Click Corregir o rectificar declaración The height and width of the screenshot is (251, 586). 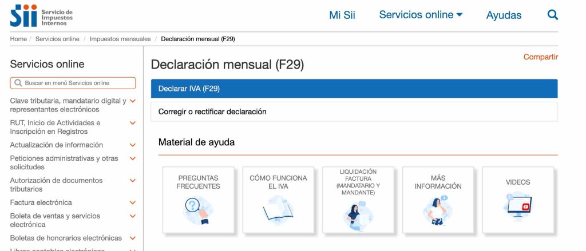pyautogui.click(x=354, y=111)
